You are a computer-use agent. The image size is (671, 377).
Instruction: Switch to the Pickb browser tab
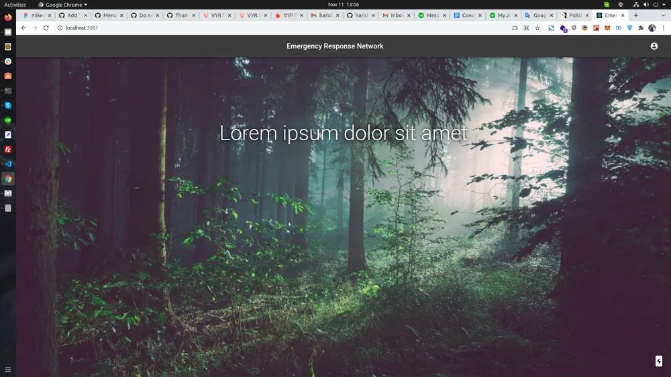pos(573,15)
